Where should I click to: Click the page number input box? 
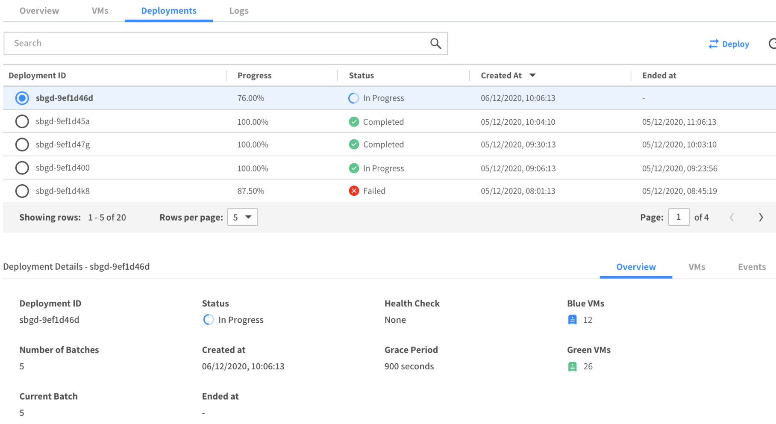coord(678,217)
